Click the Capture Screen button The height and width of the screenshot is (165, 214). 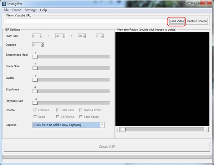197,21
